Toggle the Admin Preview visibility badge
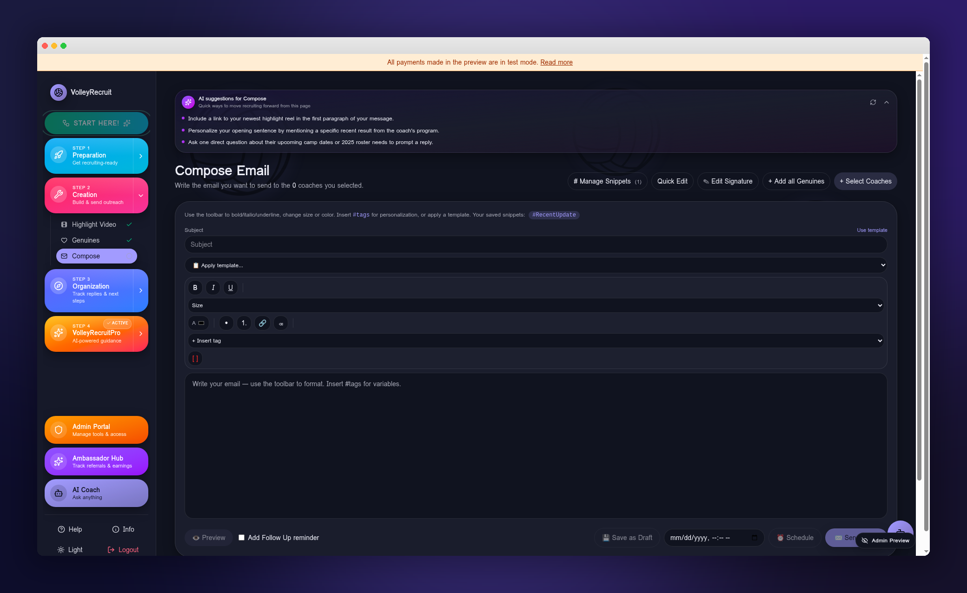The width and height of the screenshot is (967, 593). point(885,540)
